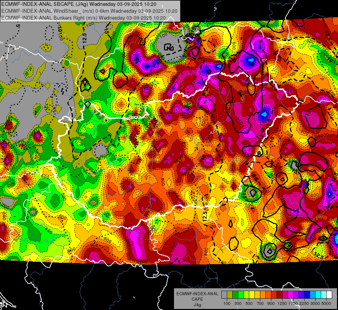Pick the pure blue legend swatch
Viewport: 338px width, 310px height.
[x=307, y=295]
